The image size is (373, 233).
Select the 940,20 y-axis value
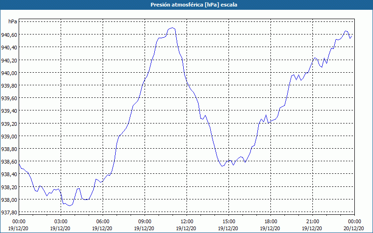point(9,60)
